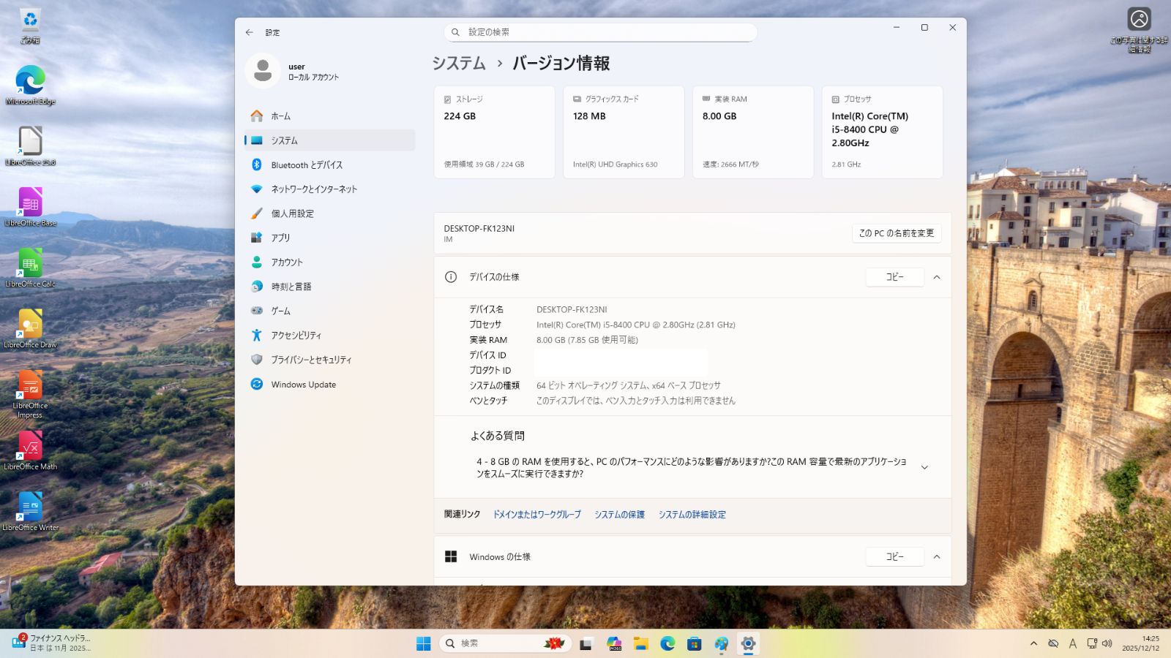Open the システムの保護 link

[x=619, y=515]
